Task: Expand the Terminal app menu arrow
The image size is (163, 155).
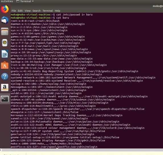Action: 33,1
